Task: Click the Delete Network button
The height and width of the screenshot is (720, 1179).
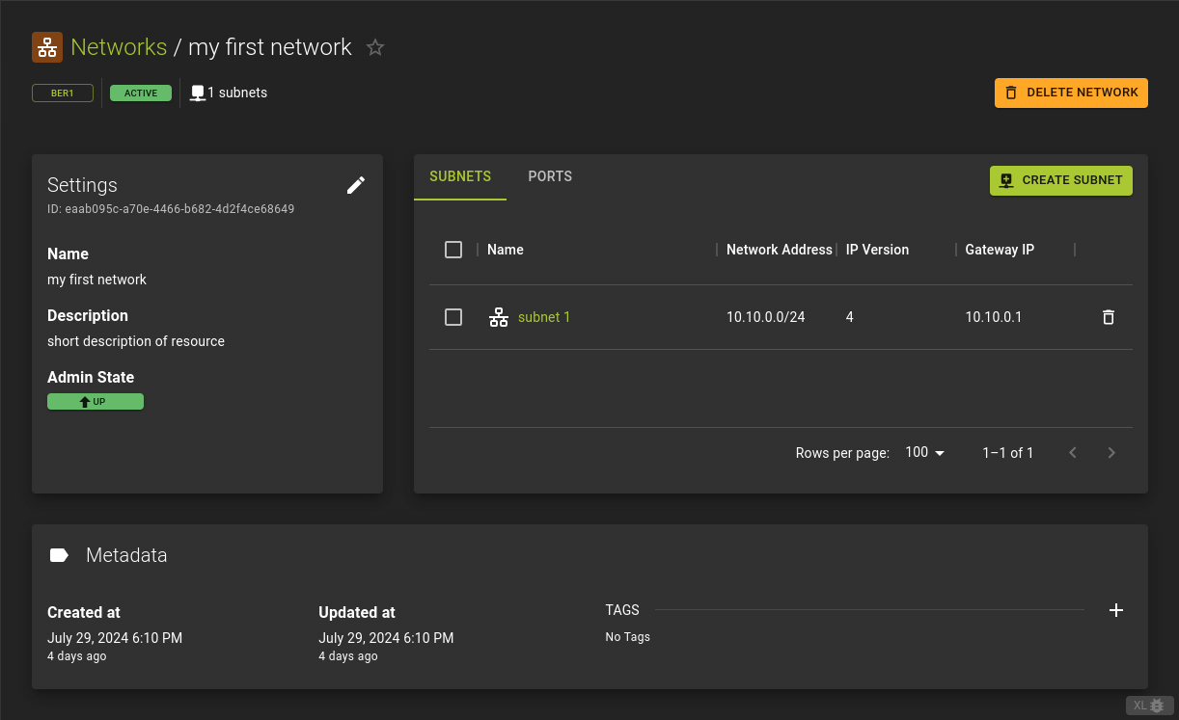Action: point(1071,93)
